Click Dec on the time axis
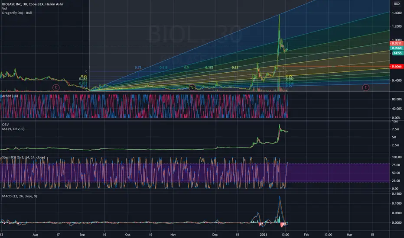The width and height of the screenshot is (404, 238). click(215, 235)
